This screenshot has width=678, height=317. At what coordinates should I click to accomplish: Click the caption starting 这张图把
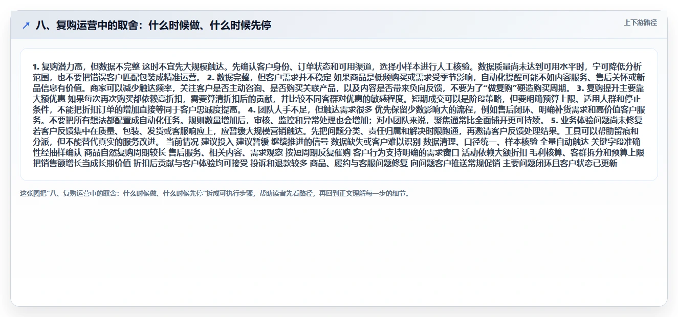click(x=214, y=194)
